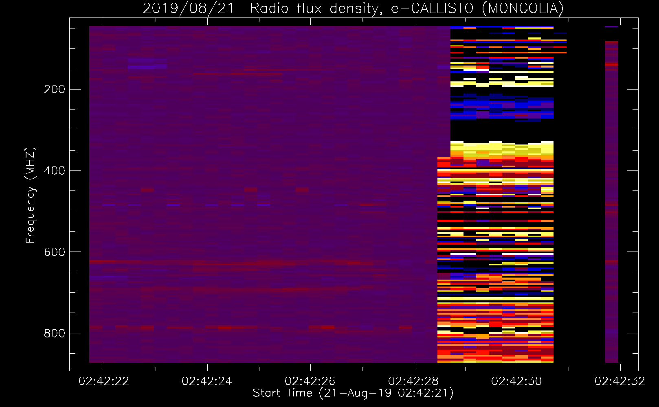Viewport: 659px width, 407px height.
Task: Click the 02:42:22 time tick label
Action: tap(104, 381)
